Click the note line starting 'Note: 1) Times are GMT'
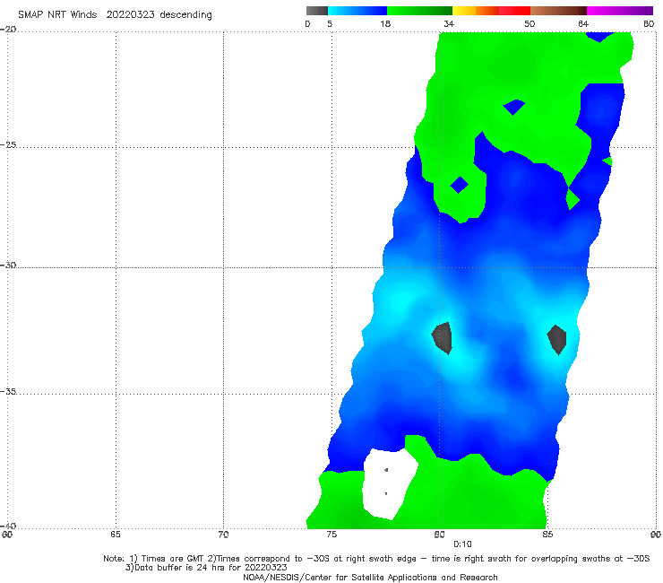Image resolution: width=663 pixels, height=583 pixels. tap(376, 559)
